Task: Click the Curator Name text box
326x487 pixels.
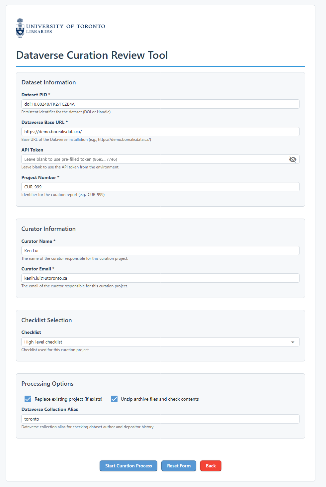Action: 160,250
